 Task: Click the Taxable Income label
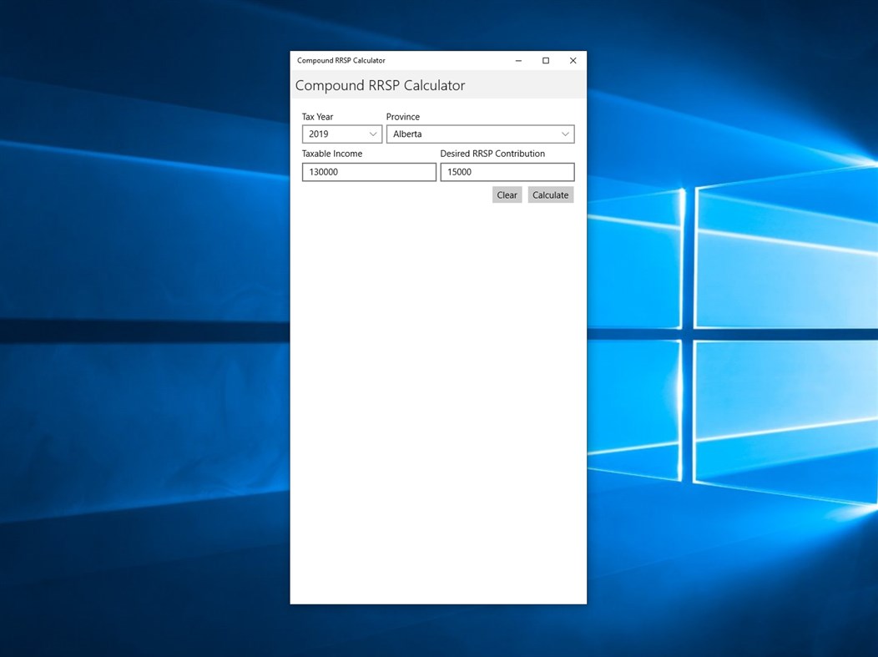tap(331, 154)
